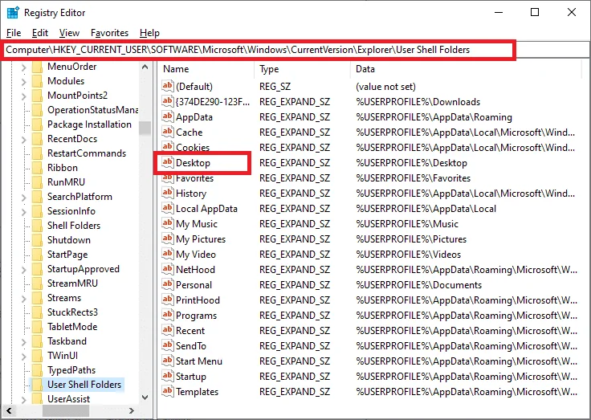Expand the RecentDocs tree node
This screenshot has height=420, width=591.
(x=24, y=139)
